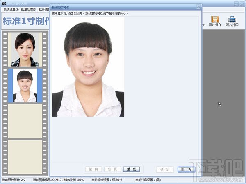This screenshot has width=246, height=184.
Task: Click the fourth empty filmstrip slot
Action: [25, 157]
